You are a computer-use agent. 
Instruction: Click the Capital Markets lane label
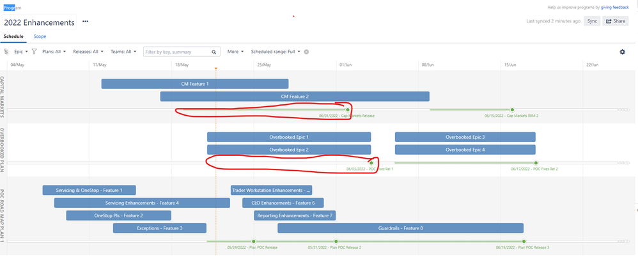3,97
